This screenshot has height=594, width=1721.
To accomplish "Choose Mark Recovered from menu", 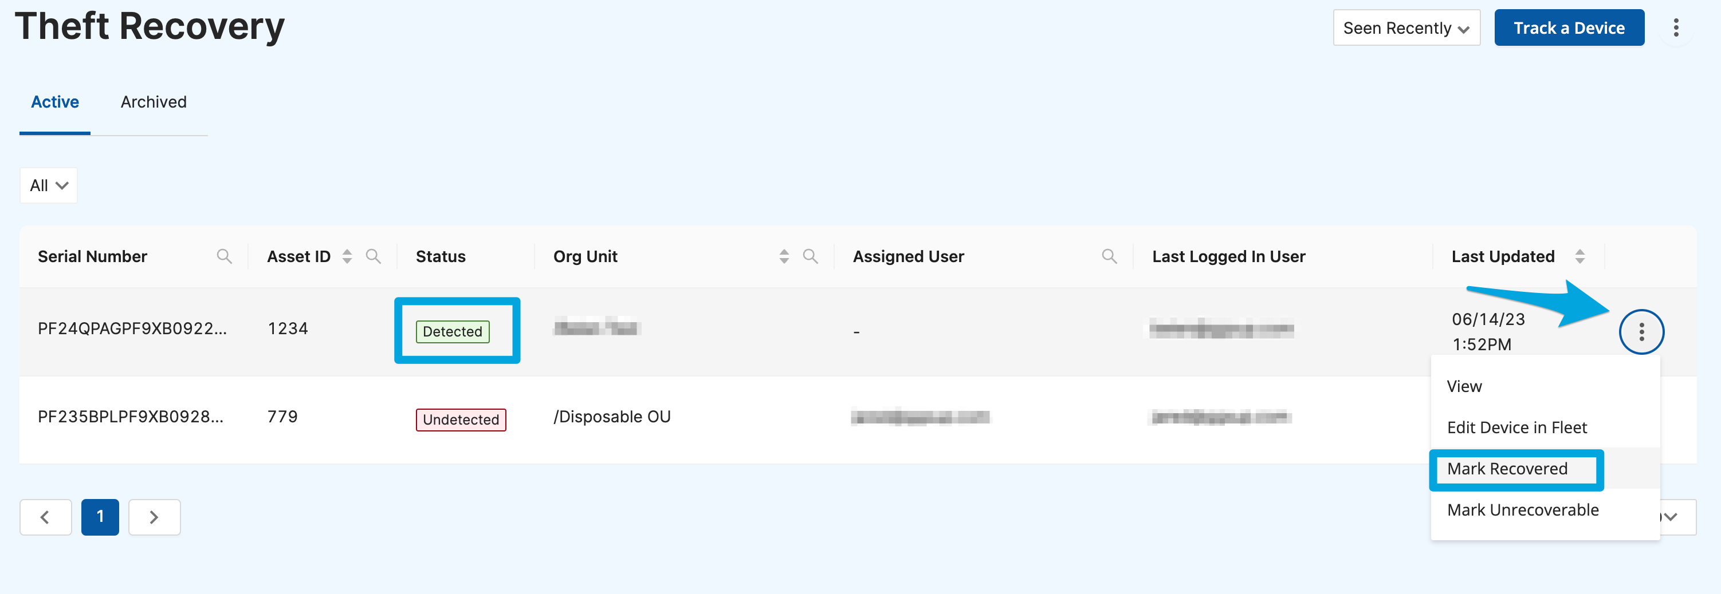I will [x=1507, y=469].
